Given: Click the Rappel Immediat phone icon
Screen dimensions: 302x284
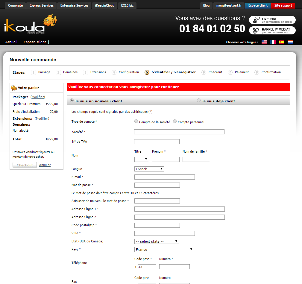Looking at the screenshot, I should pyautogui.click(x=256, y=30).
